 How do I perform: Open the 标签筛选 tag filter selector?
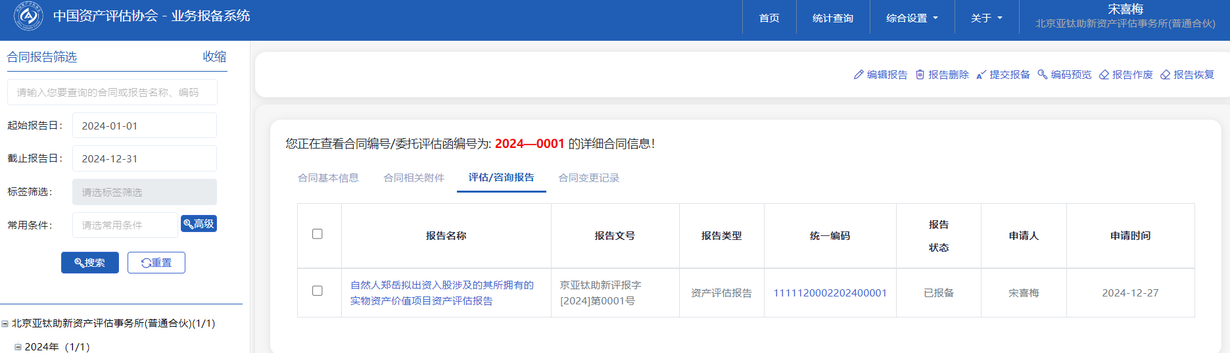pyautogui.click(x=145, y=192)
